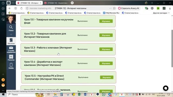Open the screenshot tool in side panel
The height and width of the screenshot is (97, 173).
[x=3, y=19]
